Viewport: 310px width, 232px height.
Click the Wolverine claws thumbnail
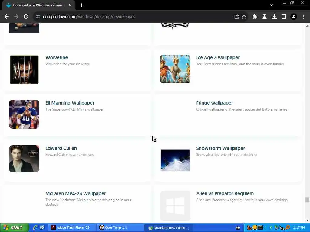click(24, 70)
